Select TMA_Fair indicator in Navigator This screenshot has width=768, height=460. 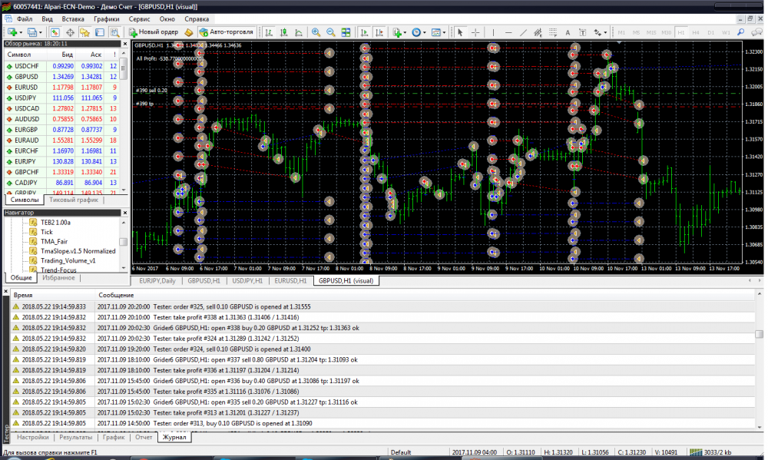point(54,241)
